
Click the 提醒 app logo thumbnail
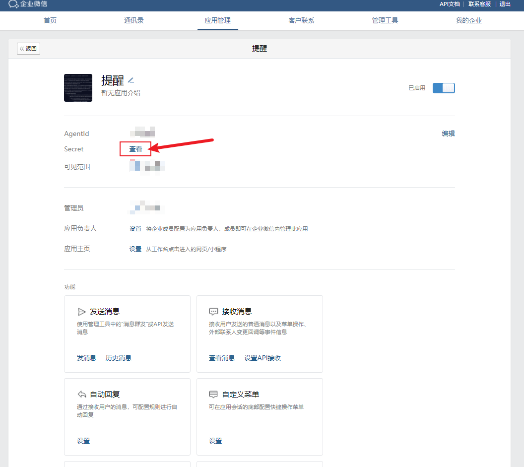(78, 88)
